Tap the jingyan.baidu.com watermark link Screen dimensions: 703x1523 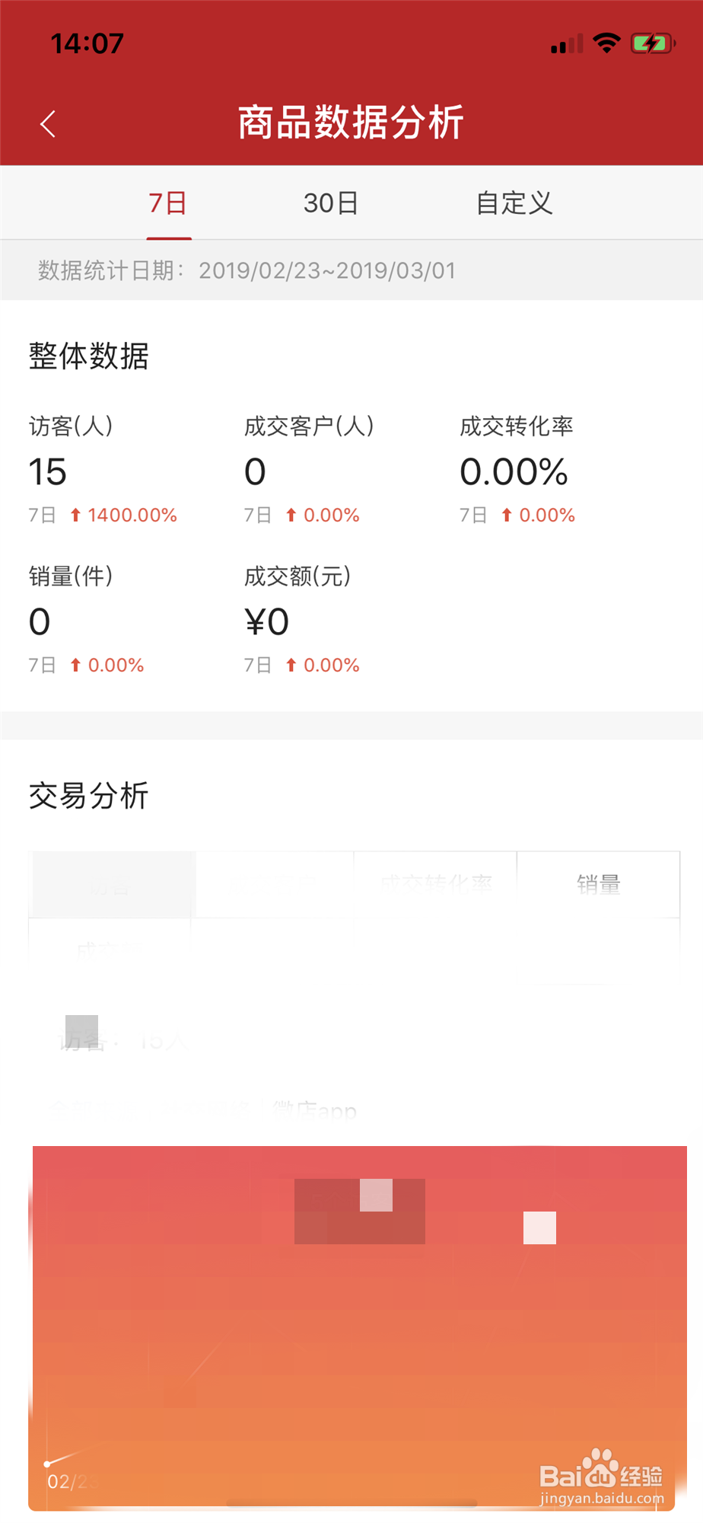point(602,1499)
